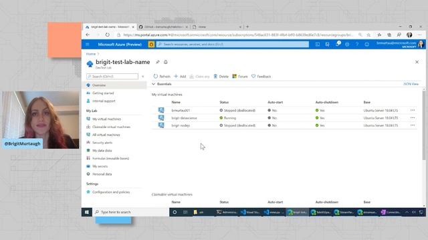Click the Azure search resources box
428x240 pixels.
(x=233, y=45)
